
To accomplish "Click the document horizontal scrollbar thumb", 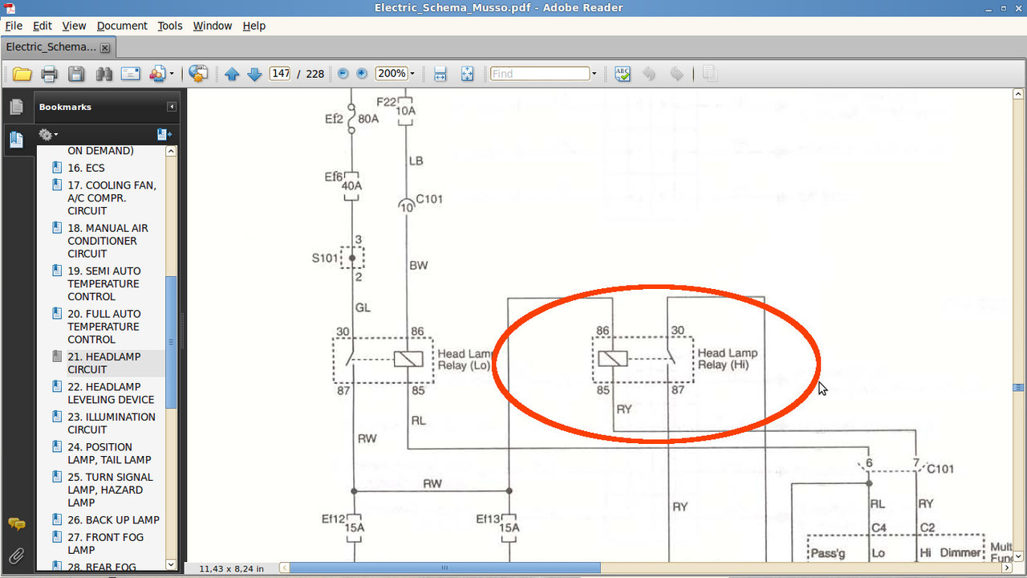I will pos(444,568).
